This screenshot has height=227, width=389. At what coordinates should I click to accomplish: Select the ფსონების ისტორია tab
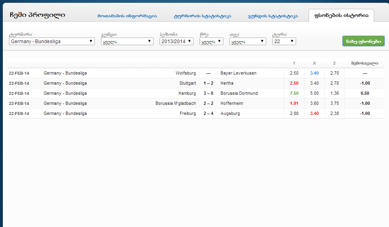pyautogui.click(x=341, y=16)
